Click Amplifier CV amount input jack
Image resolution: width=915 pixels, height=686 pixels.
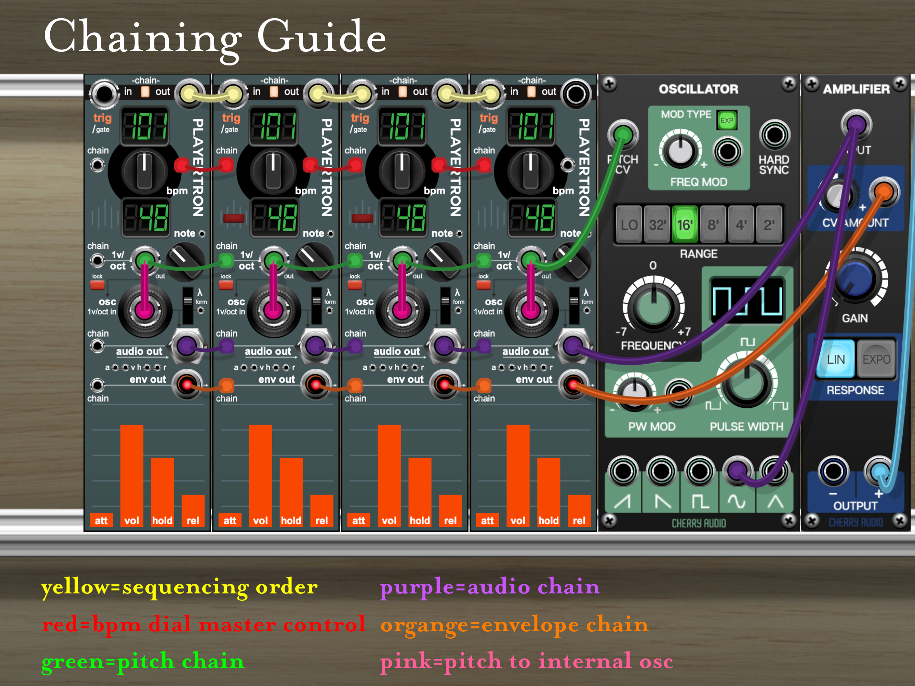click(884, 192)
